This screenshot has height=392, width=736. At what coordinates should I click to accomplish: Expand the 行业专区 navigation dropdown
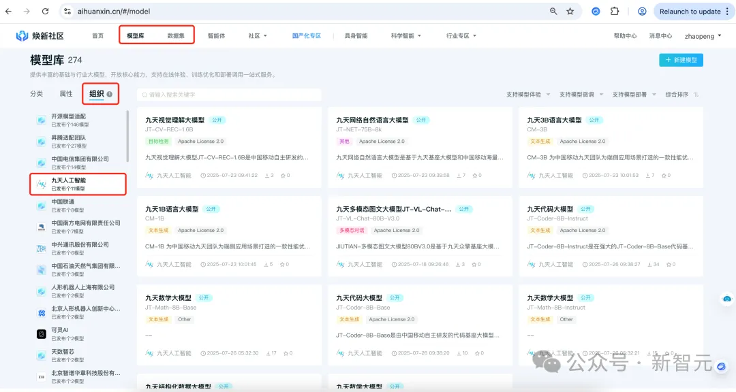coord(461,35)
